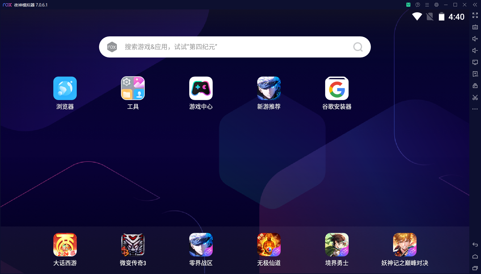Open the 浏览器 browser app
Screen dimensions: 481x274
click(65, 88)
